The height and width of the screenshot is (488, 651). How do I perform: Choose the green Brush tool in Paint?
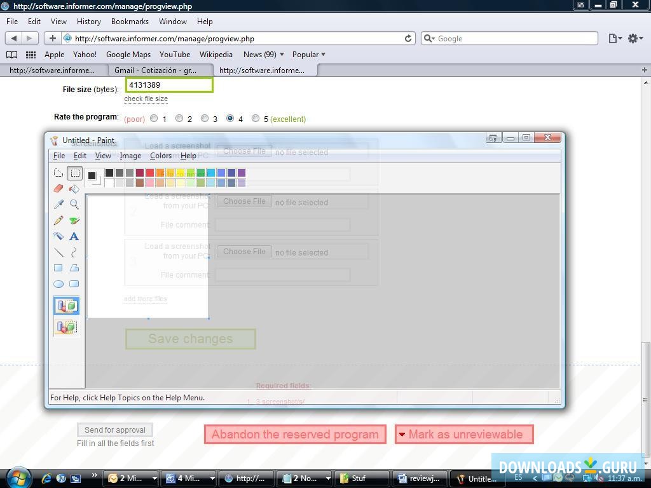click(x=74, y=220)
